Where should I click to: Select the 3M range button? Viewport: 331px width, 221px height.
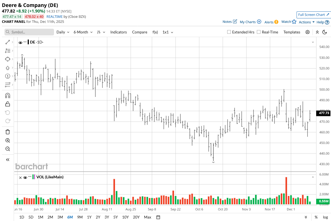click(60, 217)
